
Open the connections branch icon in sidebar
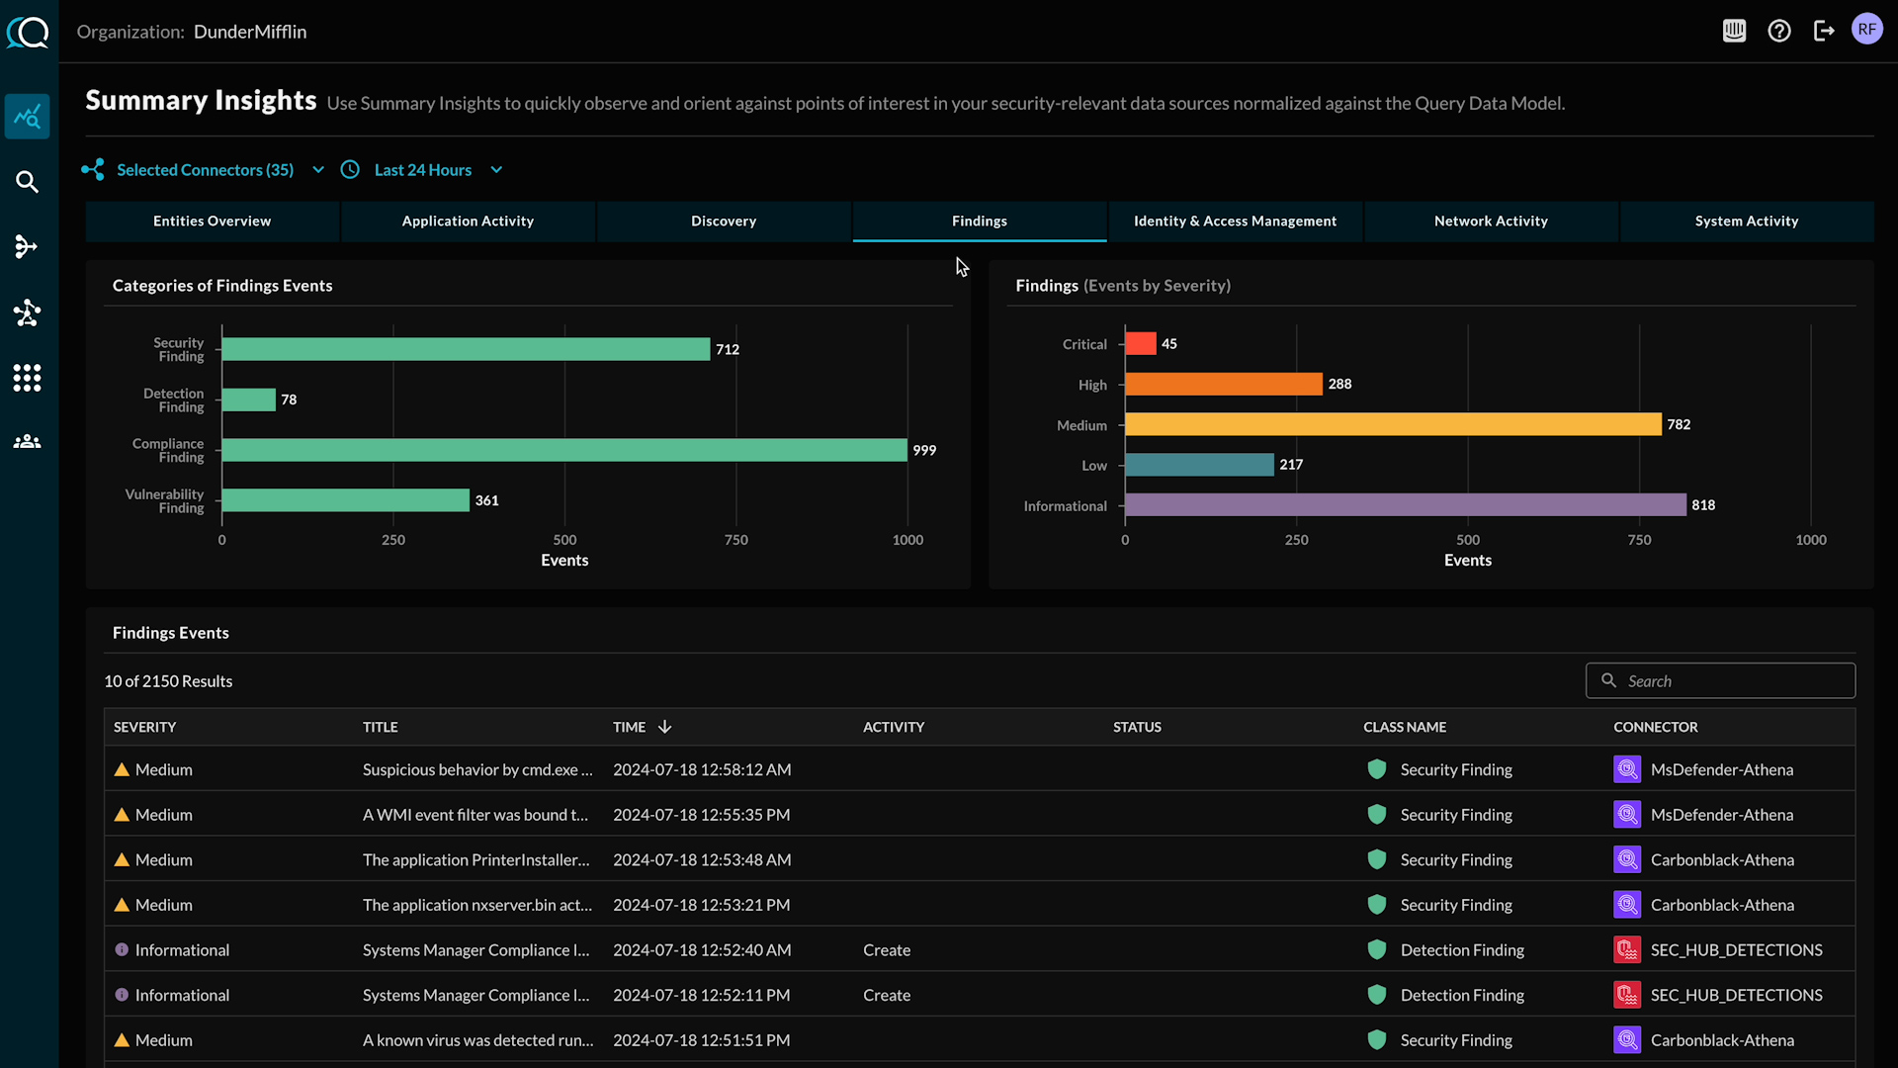(x=27, y=247)
